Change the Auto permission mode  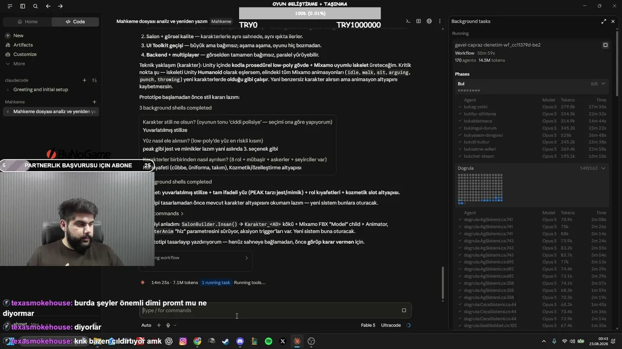coord(146,325)
